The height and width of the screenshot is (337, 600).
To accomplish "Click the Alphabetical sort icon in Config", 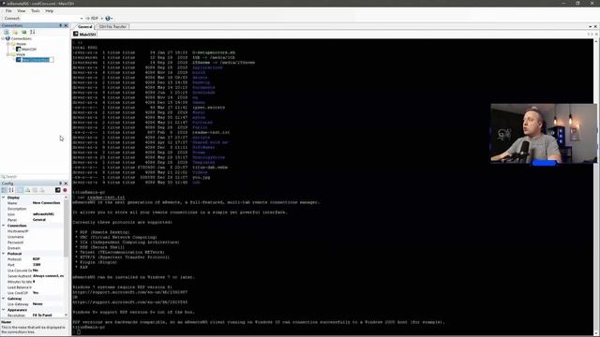I will [x=11, y=190].
